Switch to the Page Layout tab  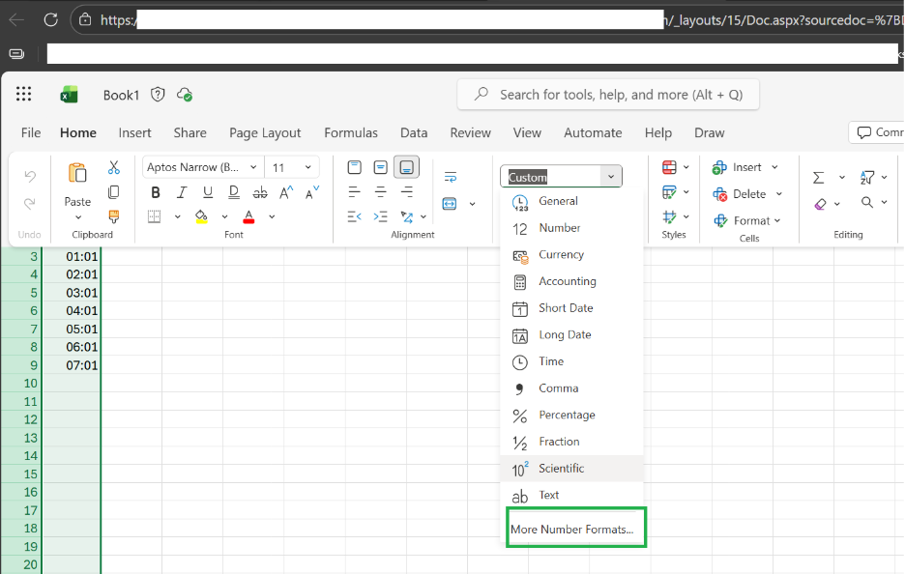pos(265,132)
